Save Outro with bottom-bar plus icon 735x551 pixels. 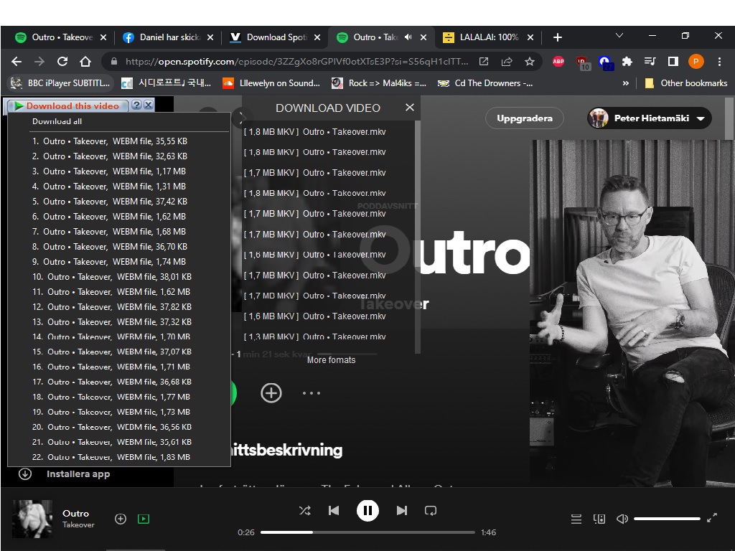click(x=121, y=519)
